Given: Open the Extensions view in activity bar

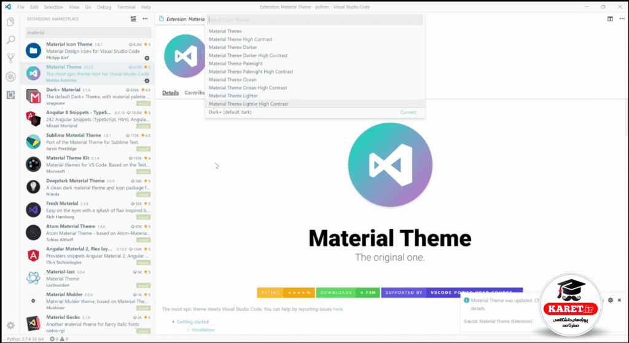Looking at the screenshot, I should (11, 95).
